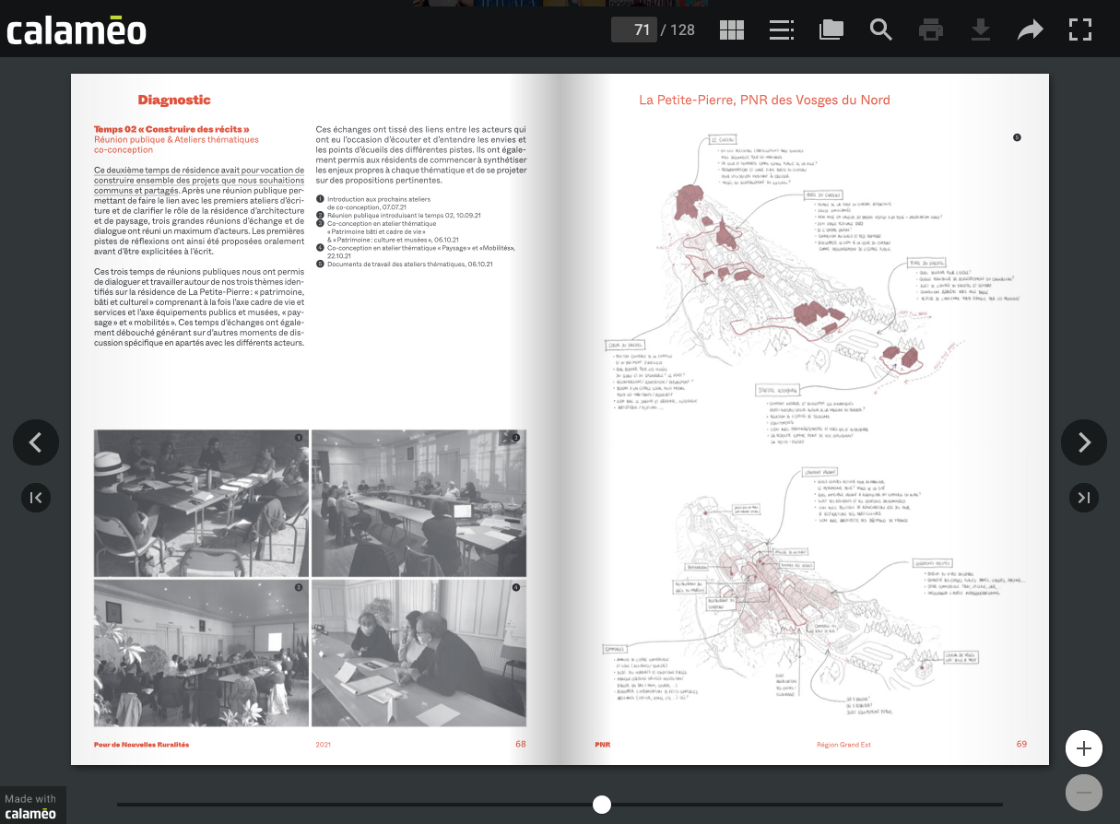Click the 'Temps 02 « Construire des récits »' title
Viewport: 1120px width, 824px height.
point(171,129)
